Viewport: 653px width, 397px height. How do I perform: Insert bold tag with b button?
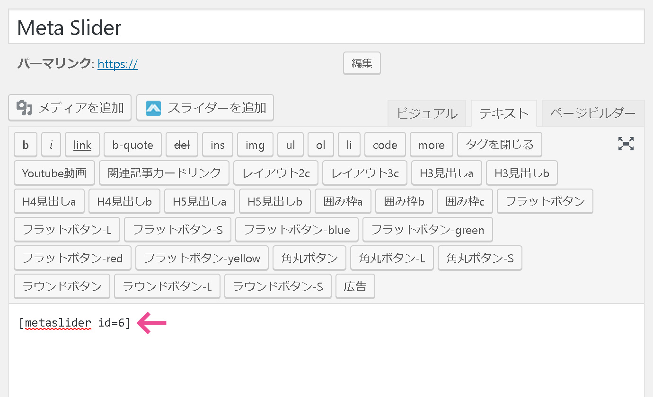(x=26, y=145)
